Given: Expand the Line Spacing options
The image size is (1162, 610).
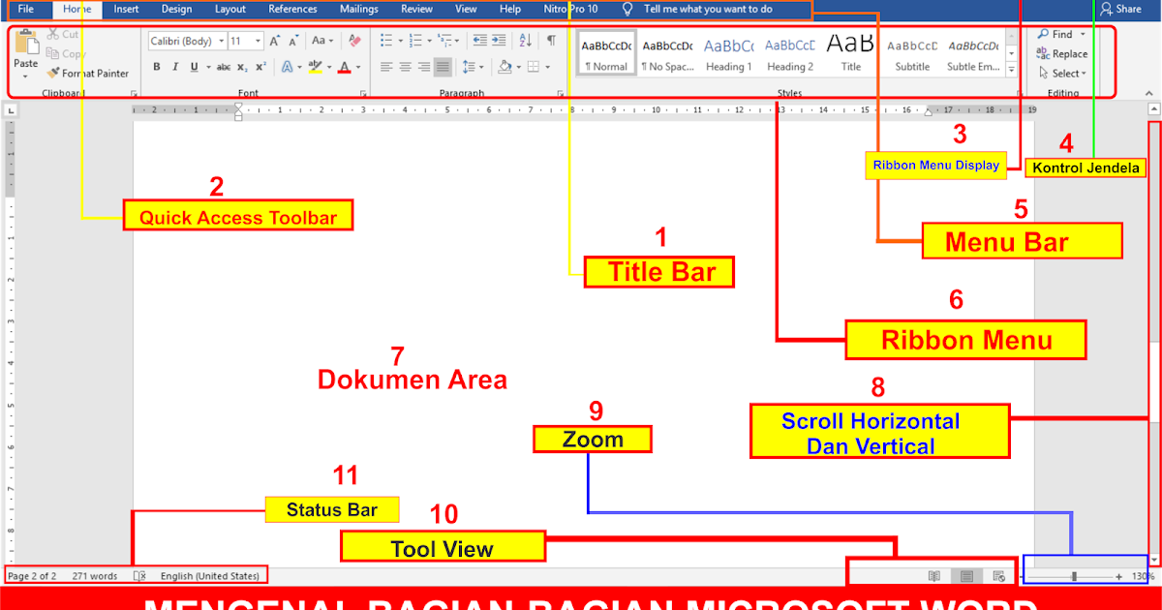Looking at the screenshot, I should pyautogui.click(x=479, y=67).
